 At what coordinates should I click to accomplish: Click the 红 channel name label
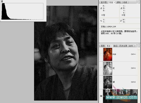[114, 68]
